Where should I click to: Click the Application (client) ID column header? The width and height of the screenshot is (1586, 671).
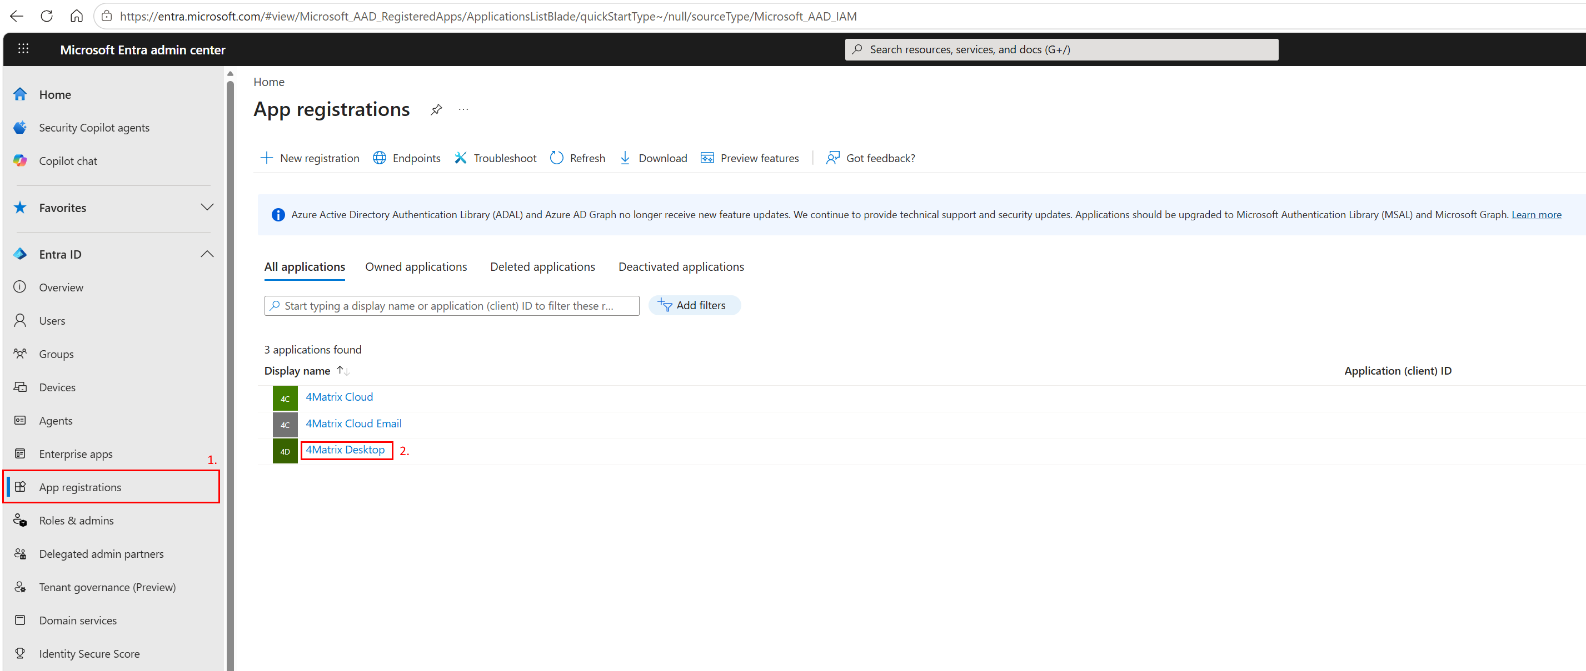[x=1398, y=371]
